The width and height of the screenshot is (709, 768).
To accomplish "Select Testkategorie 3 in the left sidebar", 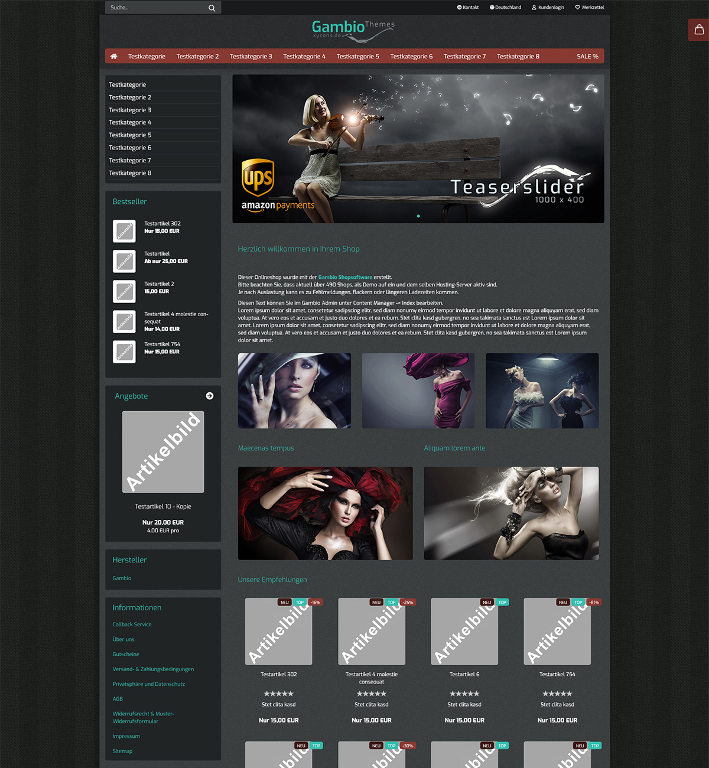I will tap(130, 110).
